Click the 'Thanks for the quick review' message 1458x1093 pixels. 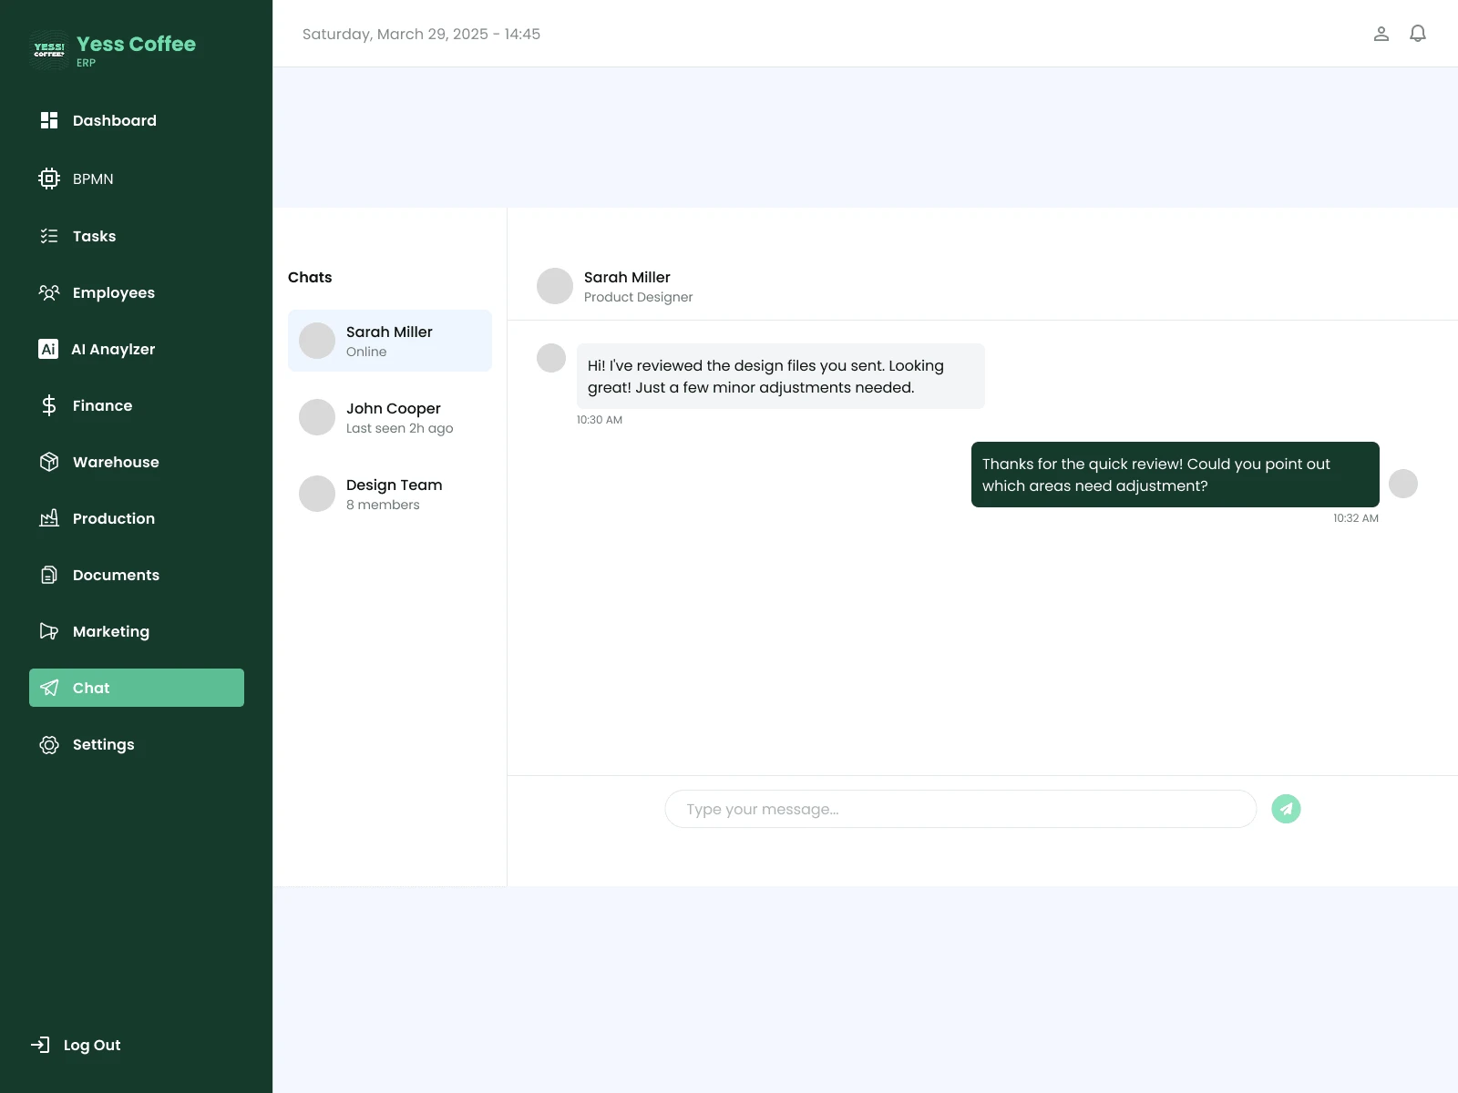1176,475
